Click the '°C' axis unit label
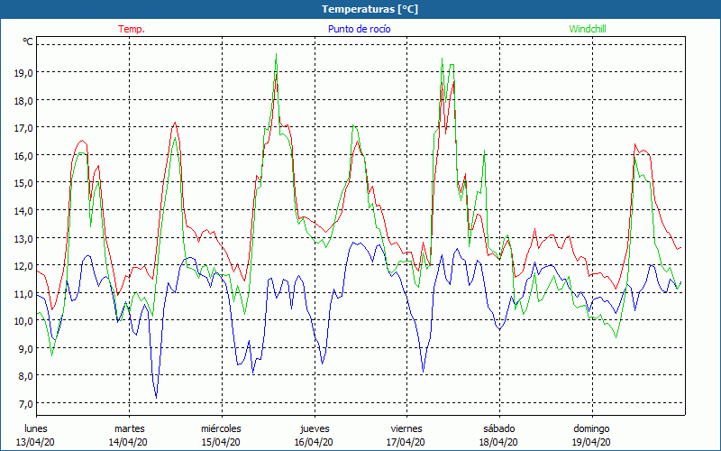 [x=28, y=41]
